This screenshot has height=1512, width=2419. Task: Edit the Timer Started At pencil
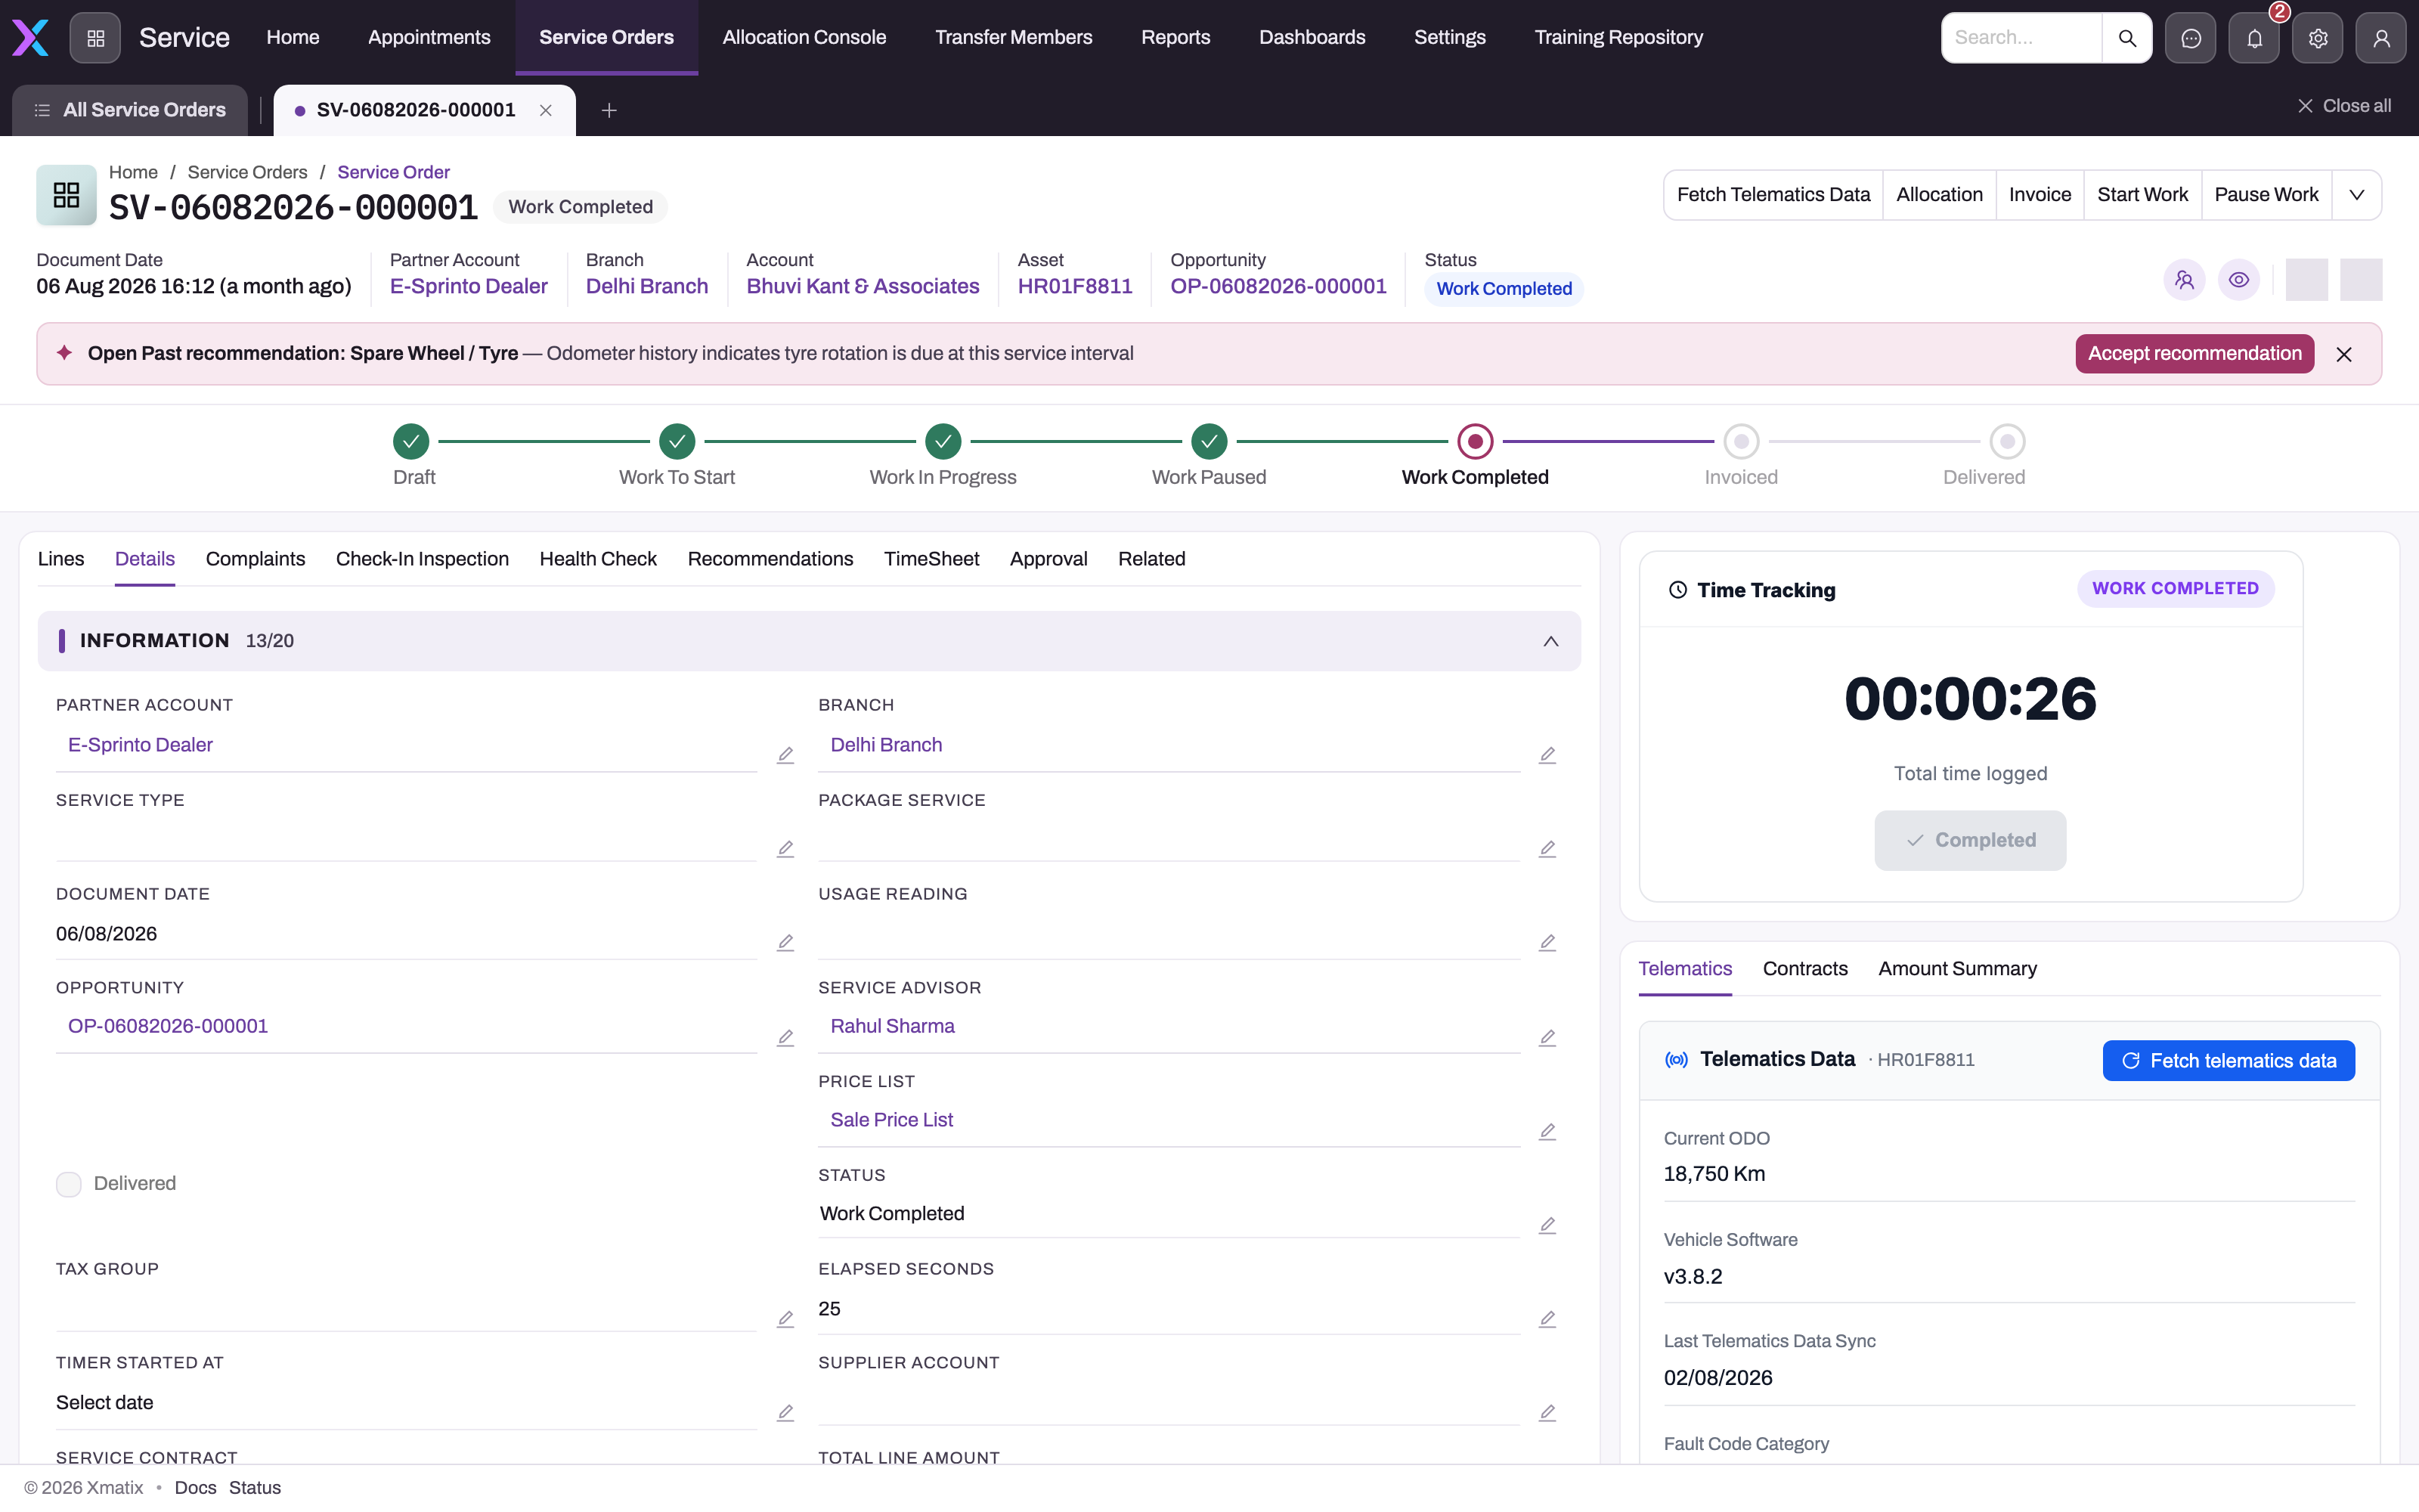pos(785,1413)
